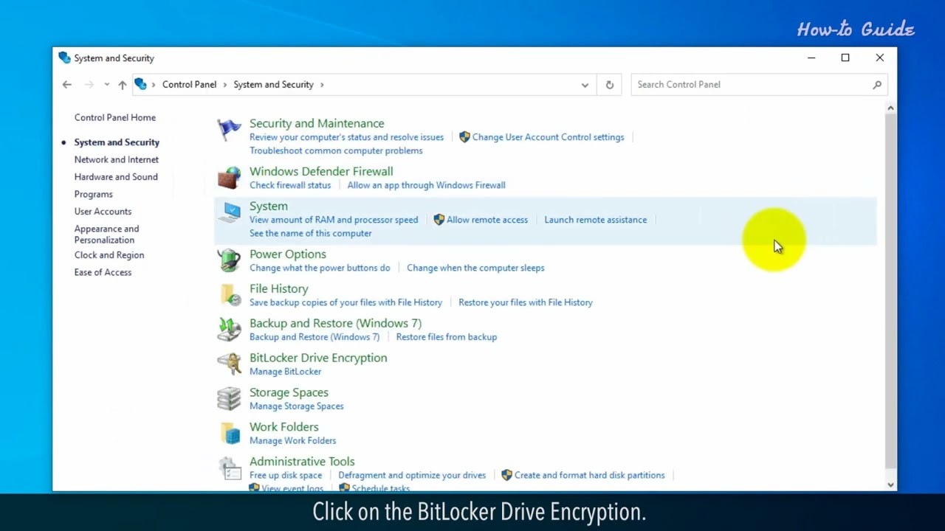Click the File History folder icon

click(230, 295)
